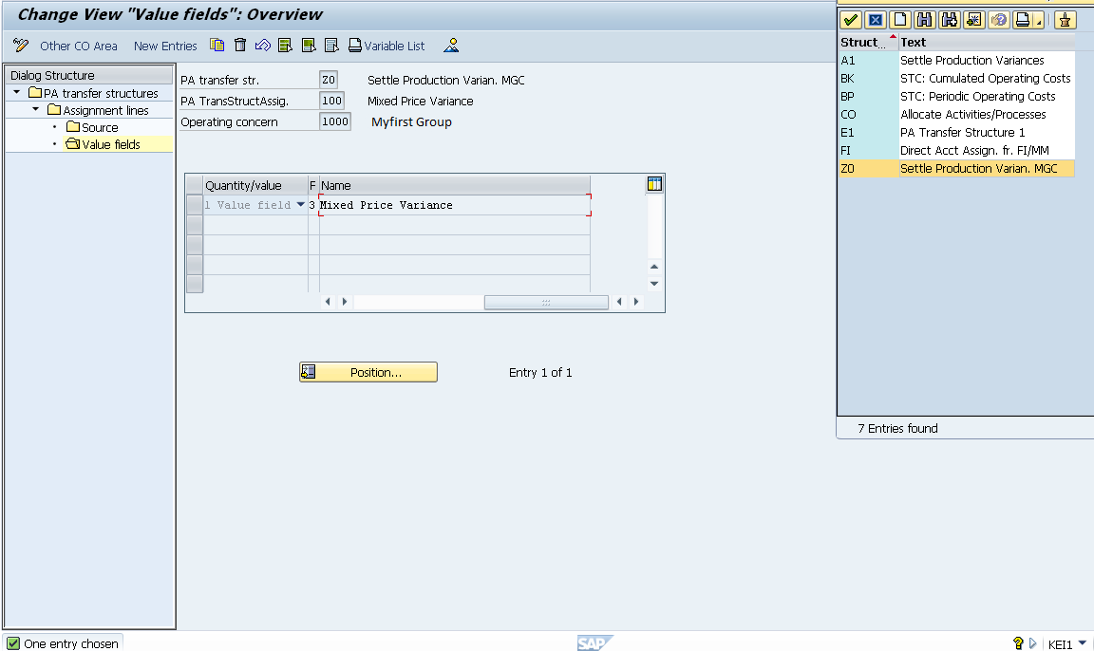Click the Continue green checkmark icon
Viewport: 1094px width, 651px height.
pyautogui.click(x=850, y=19)
